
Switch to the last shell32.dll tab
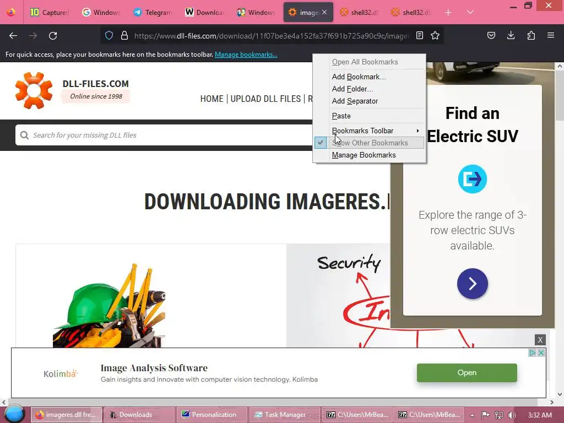tap(411, 12)
